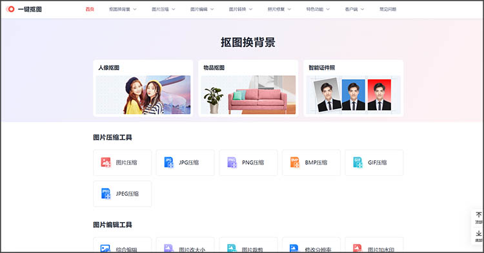Open the BMP压缩 tool icon

(295, 162)
